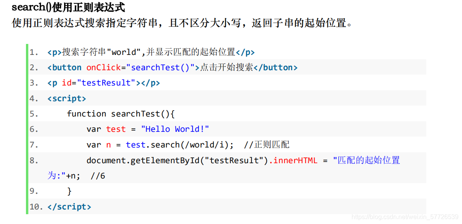Click line number "10." in the code block

tap(37, 207)
